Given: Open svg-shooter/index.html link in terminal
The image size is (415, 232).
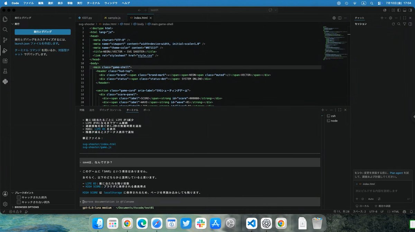Looking at the screenshot, I should pos(99,144).
